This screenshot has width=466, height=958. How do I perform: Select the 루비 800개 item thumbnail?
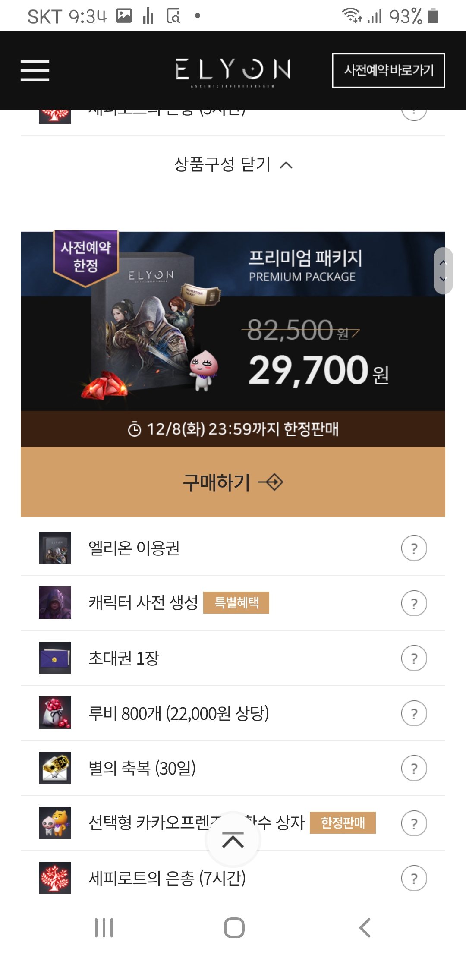pyautogui.click(x=55, y=712)
